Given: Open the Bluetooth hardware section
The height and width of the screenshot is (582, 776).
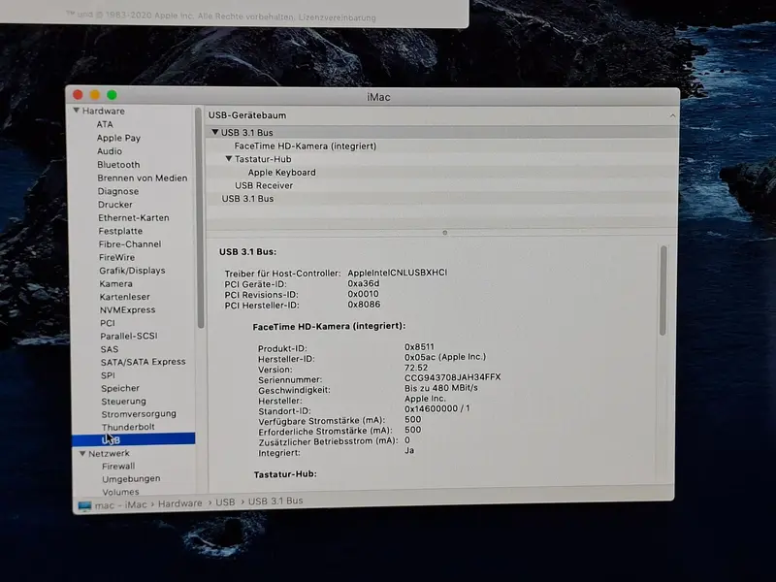Looking at the screenshot, I should [118, 164].
